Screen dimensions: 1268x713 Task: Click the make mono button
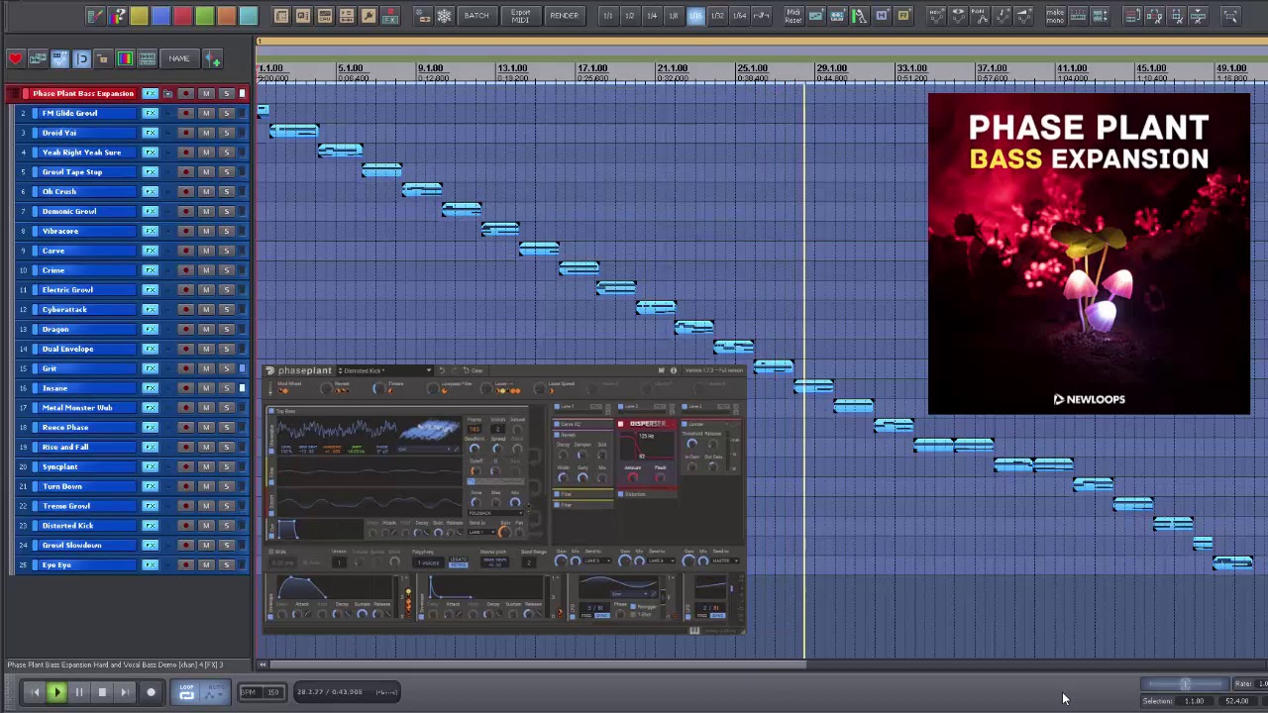[x=1055, y=16]
